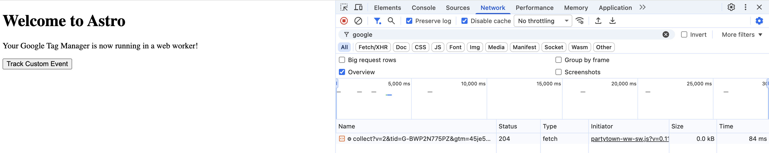Switch to the Performance tab
The image size is (769, 153).
(534, 8)
